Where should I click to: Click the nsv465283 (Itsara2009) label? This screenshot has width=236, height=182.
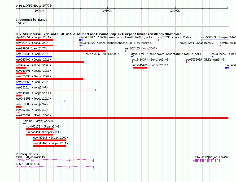tap(50, 138)
